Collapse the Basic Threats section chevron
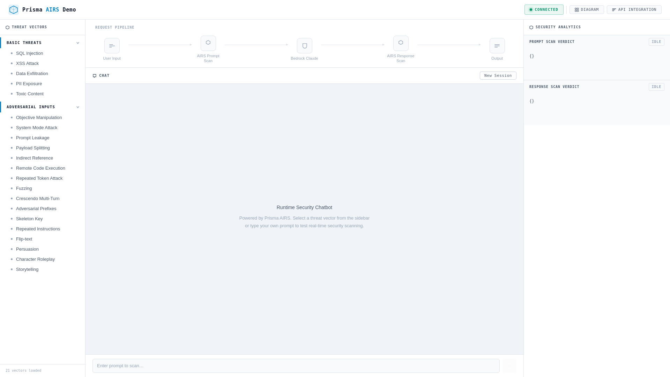This screenshot has height=377, width=670. coord(78,43)
